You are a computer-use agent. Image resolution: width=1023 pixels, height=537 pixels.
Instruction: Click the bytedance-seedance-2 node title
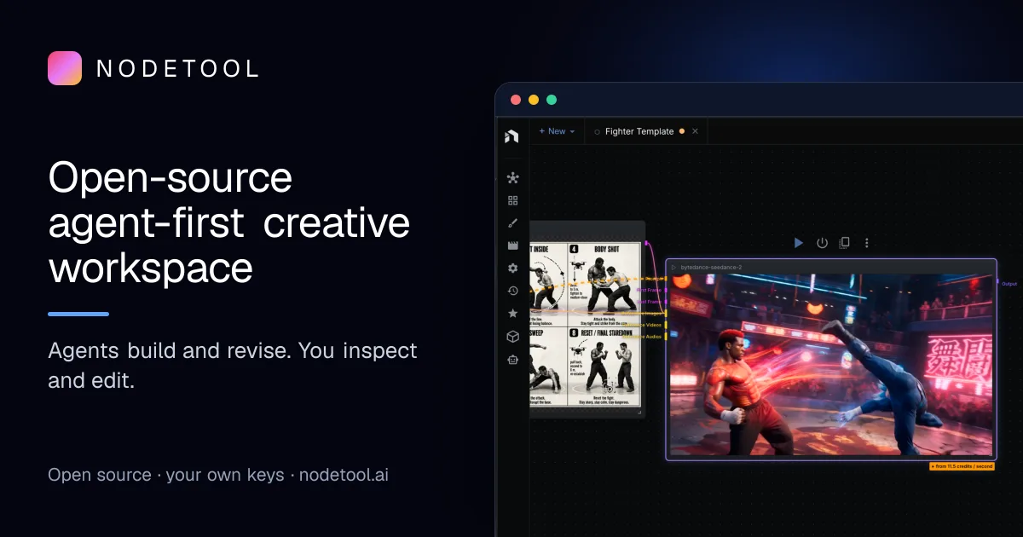click(x=711, y=268)
